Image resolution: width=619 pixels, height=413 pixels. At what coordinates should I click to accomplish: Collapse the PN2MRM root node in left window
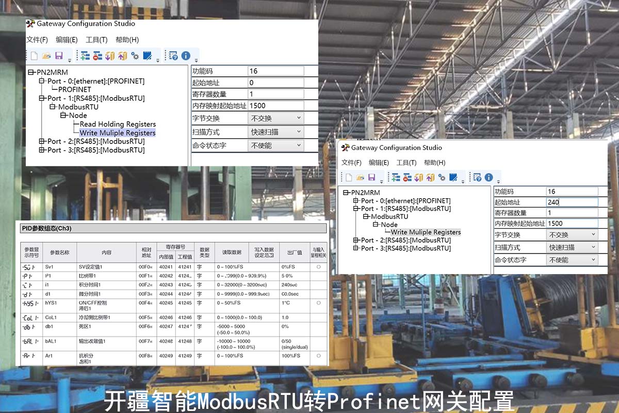[31, 72]
